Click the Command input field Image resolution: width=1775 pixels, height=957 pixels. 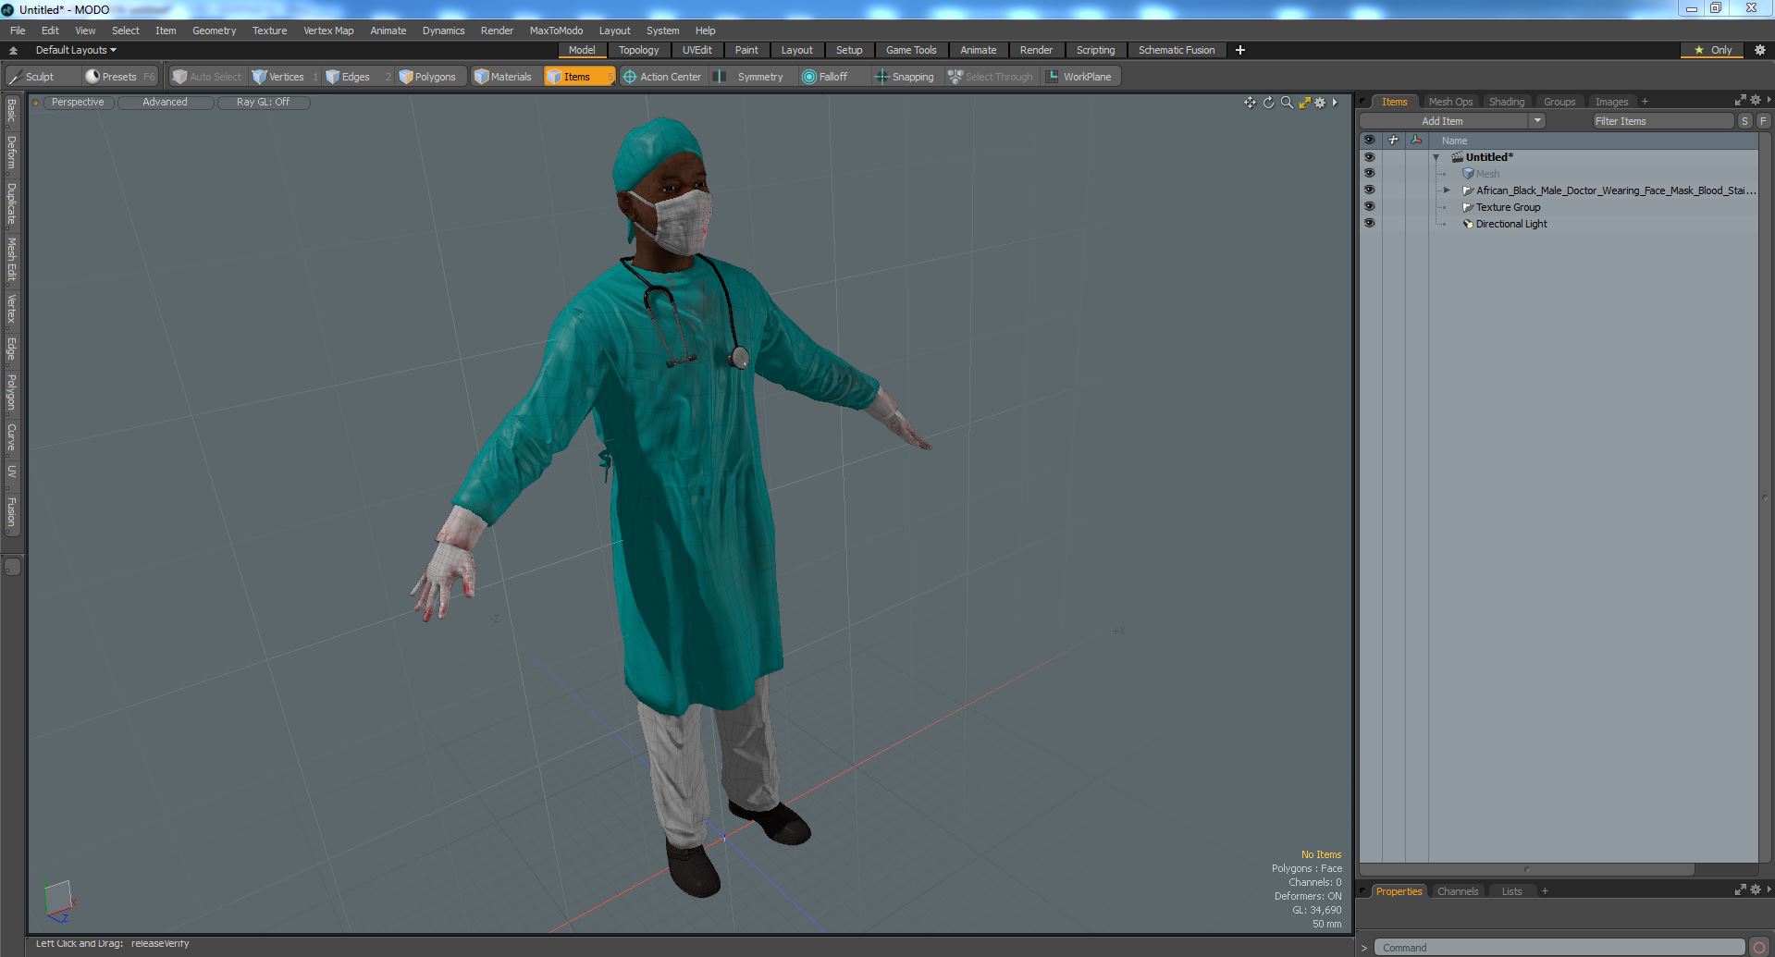pos(1559,947)
